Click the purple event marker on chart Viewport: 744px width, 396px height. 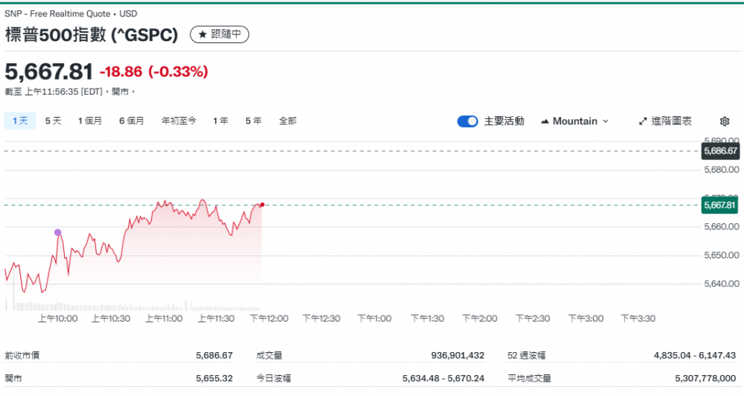click(58, 232)
